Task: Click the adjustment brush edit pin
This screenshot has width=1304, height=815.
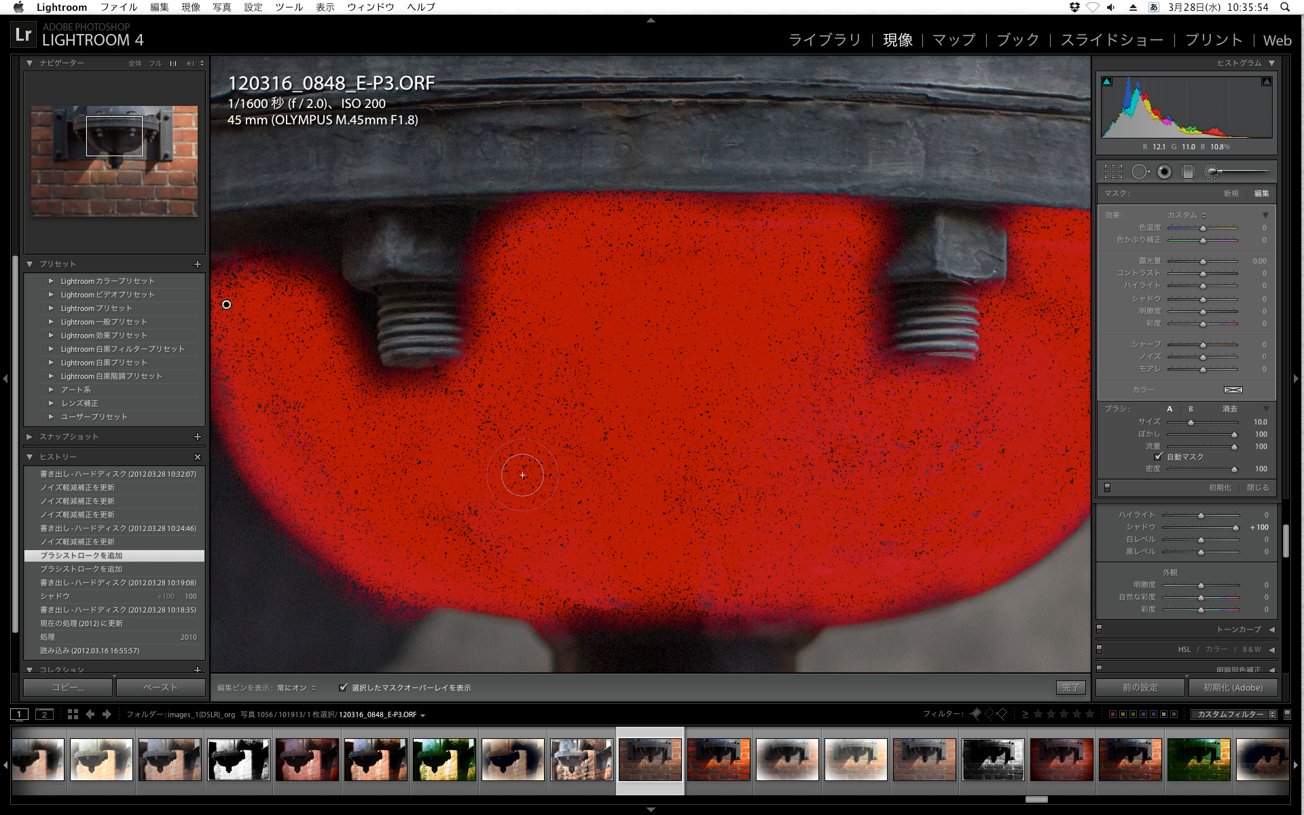Action: pyautogui.click(x=227, y=304)
